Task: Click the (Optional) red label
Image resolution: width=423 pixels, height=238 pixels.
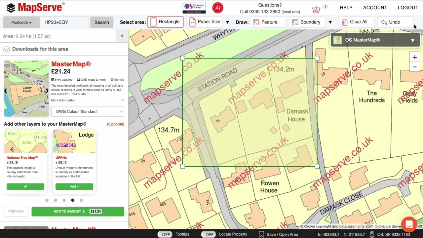Action: (115, 124)
